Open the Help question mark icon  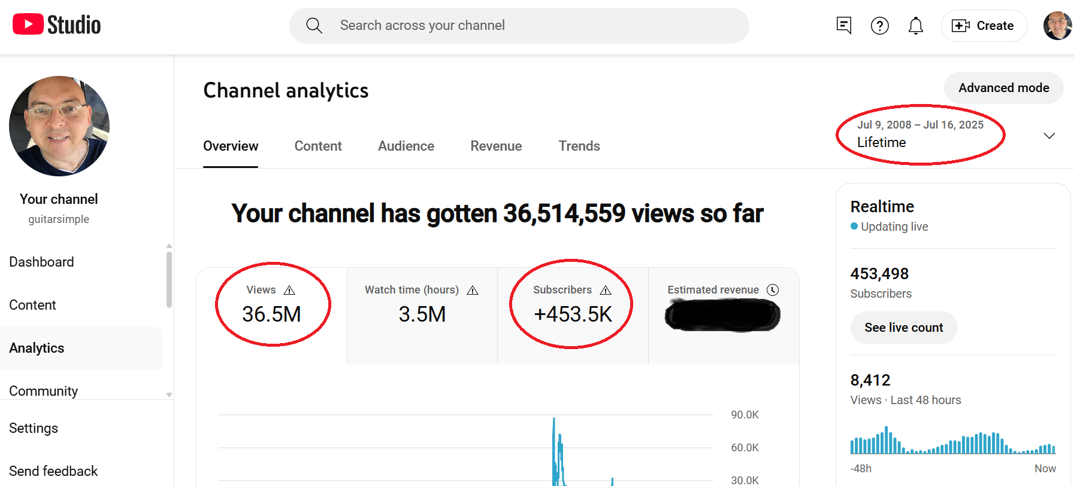(x=879, y=26)
